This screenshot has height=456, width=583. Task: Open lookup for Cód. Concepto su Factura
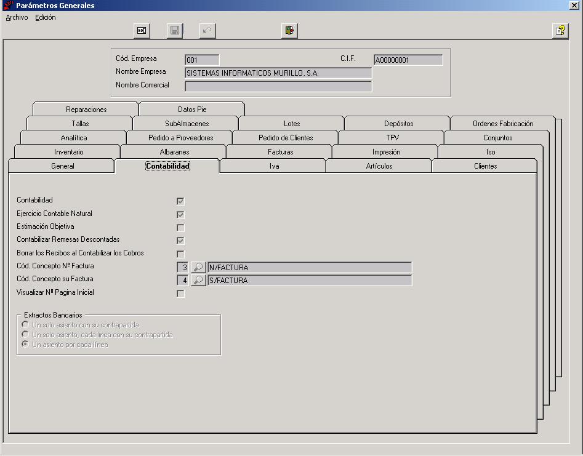(x=198, y=280)
